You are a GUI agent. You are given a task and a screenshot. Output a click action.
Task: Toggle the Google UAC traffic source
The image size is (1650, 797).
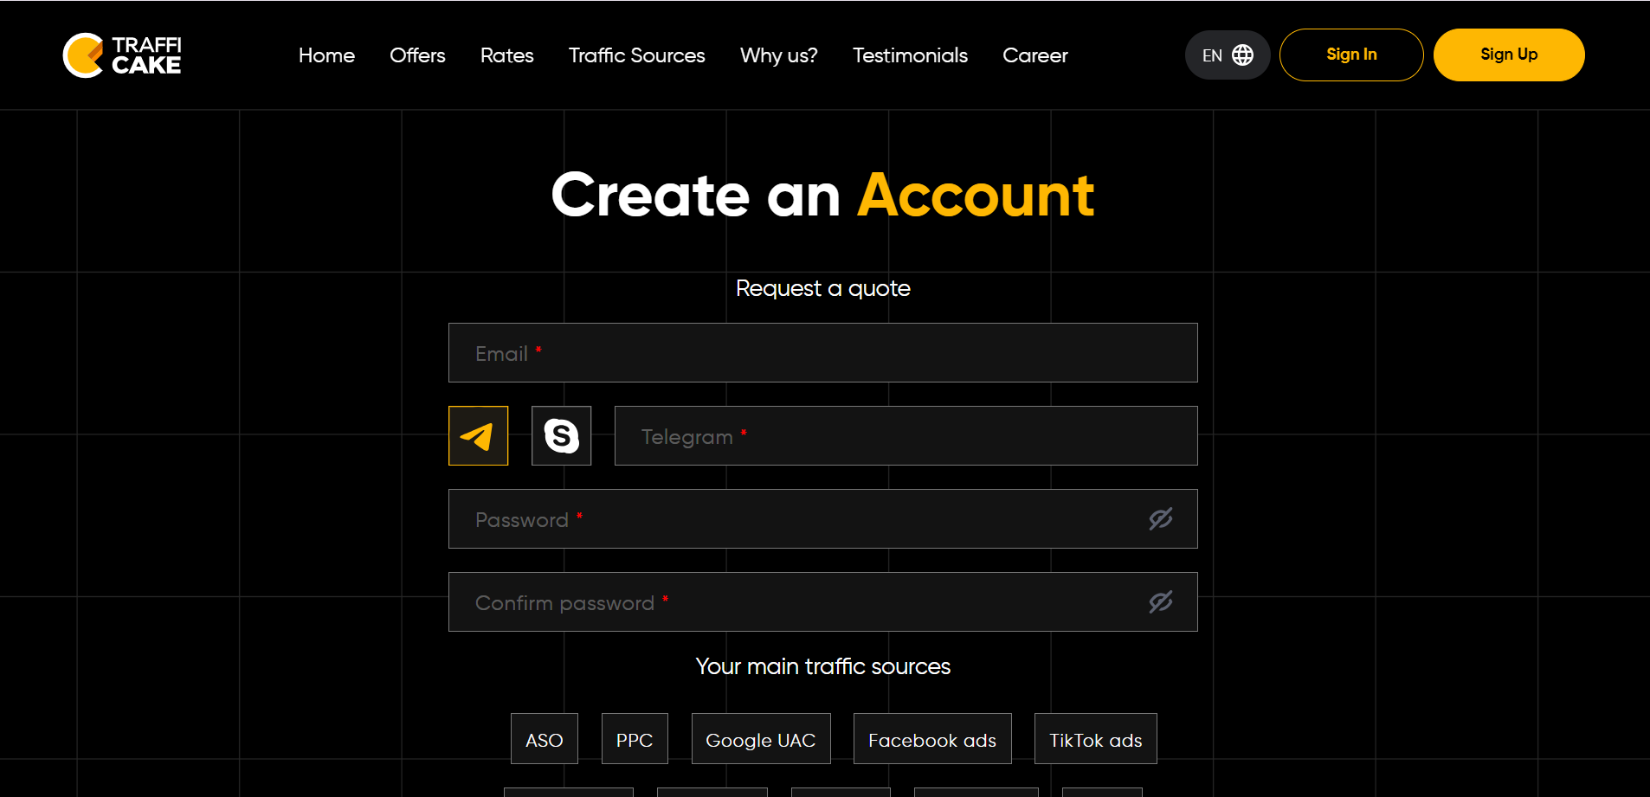click(760, 740)
